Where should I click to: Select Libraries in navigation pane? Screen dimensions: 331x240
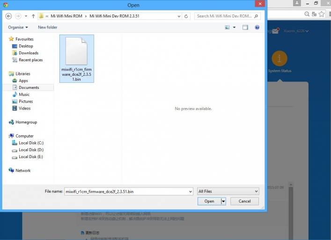coord(19,73)
